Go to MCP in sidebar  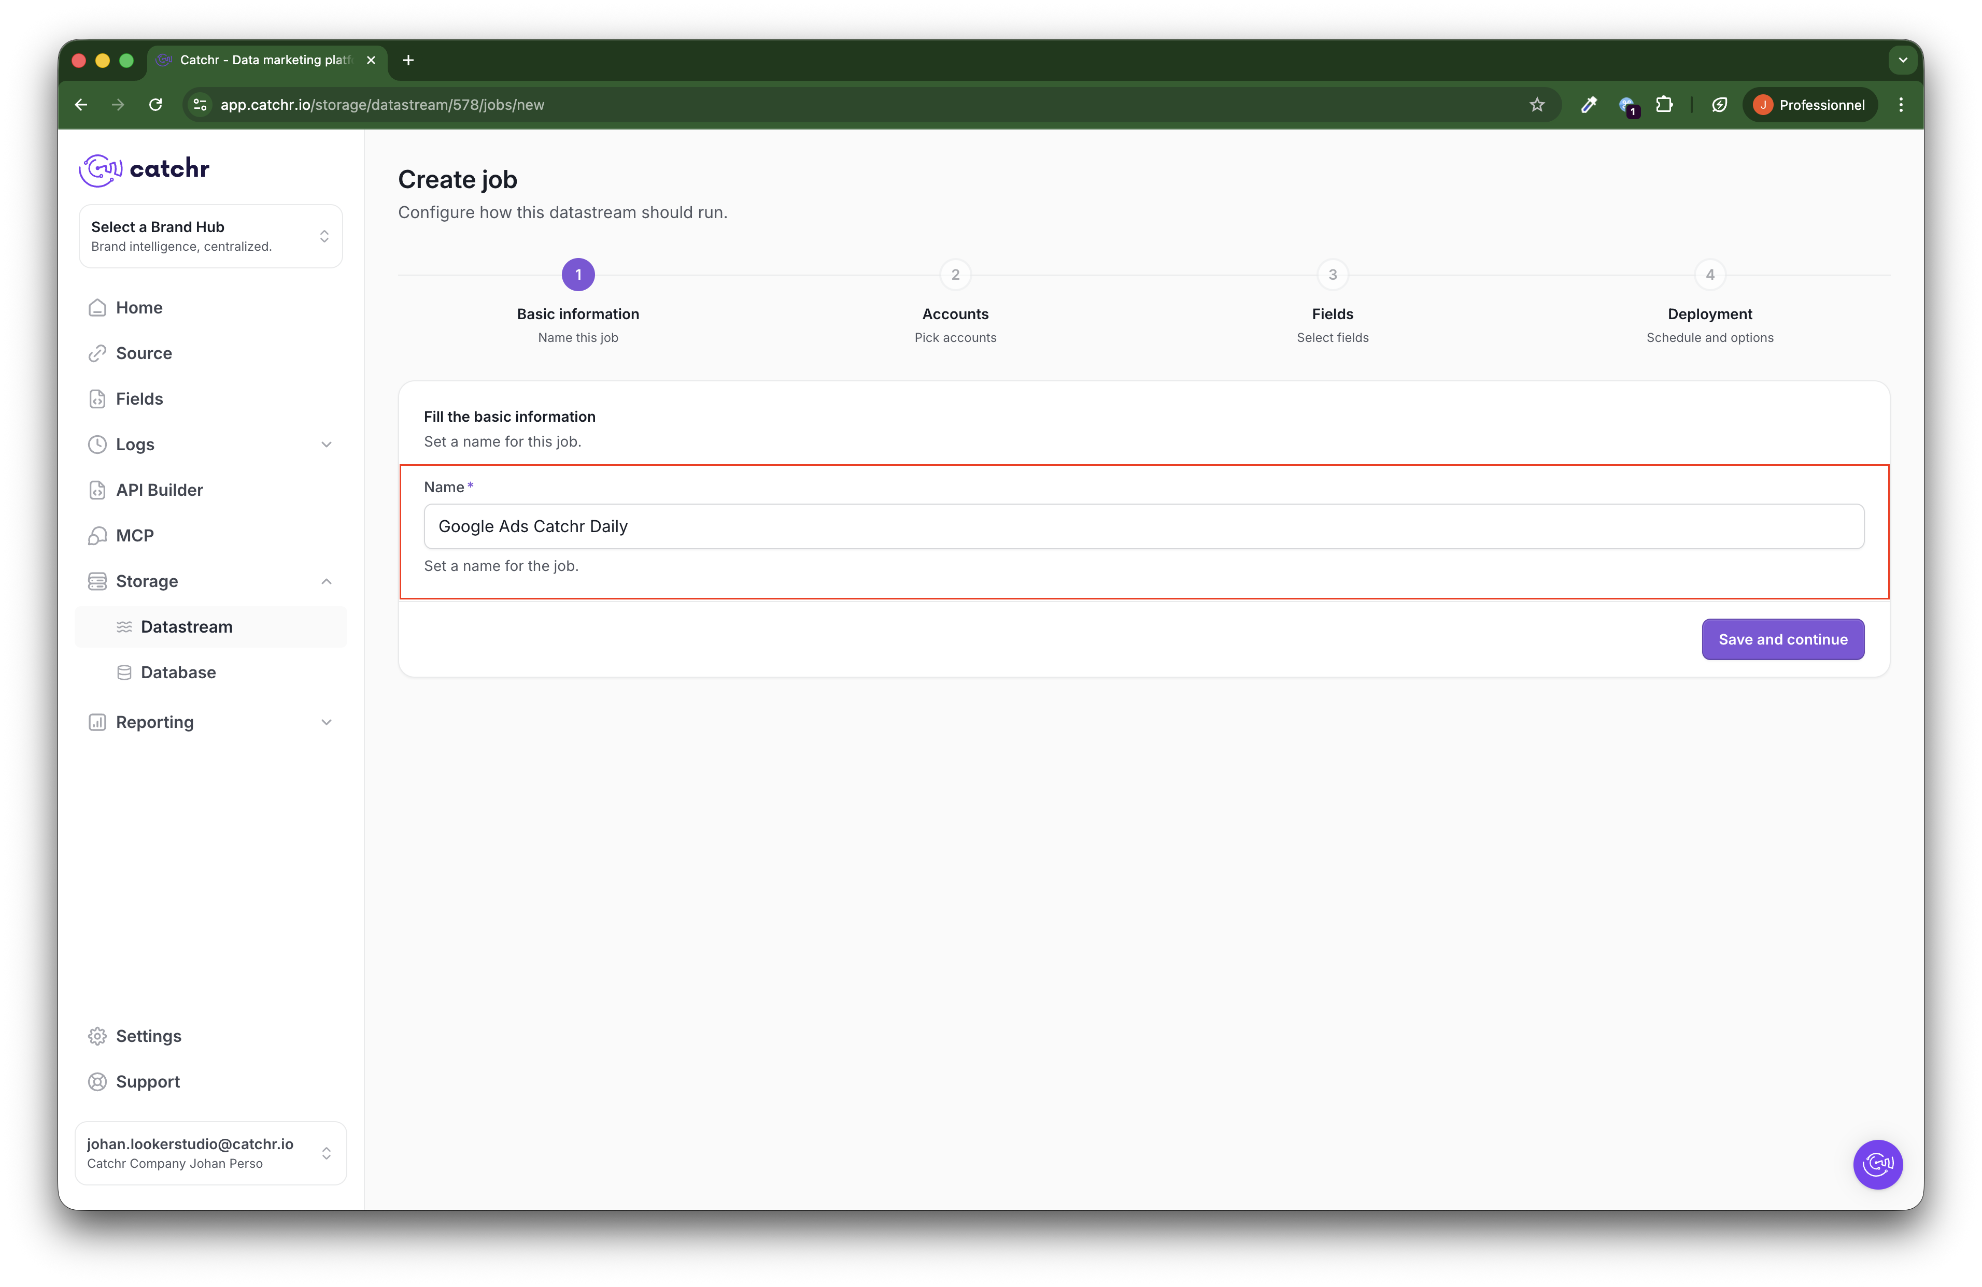point(134,535)
